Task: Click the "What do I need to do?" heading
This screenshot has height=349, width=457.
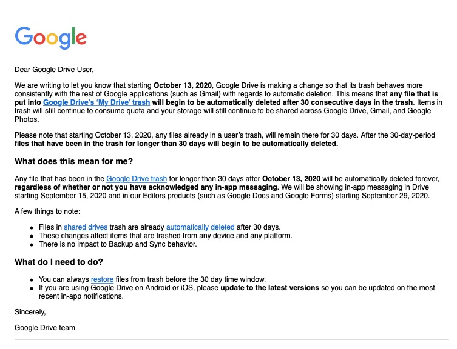Action: [59, 262]
